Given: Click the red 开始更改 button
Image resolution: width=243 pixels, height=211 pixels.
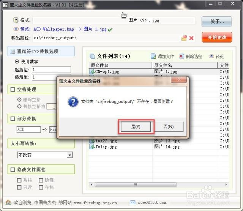Looking at the screenshot, I should [x=217, y=37].
